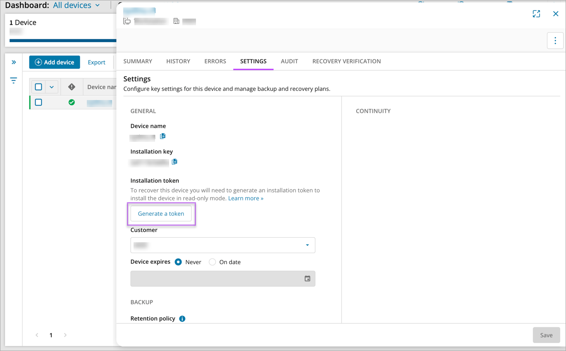The image size is (566, 351).
Task: Show Retention policy info tooltip
Action: (x=182, y=319)
